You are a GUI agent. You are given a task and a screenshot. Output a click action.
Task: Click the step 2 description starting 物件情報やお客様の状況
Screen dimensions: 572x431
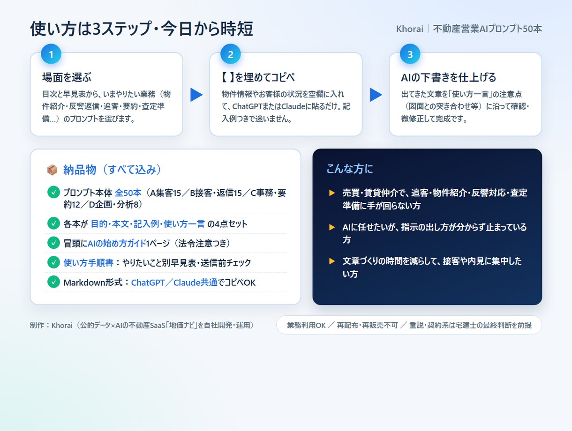pos(286,106)
